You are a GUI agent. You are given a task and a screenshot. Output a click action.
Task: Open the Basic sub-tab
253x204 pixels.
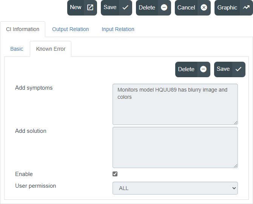(x=17, y=49)
